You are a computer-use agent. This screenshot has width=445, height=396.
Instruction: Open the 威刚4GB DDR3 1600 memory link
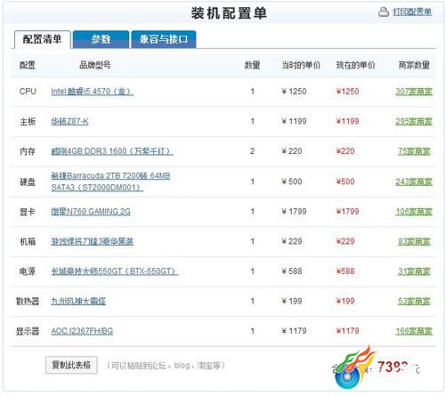coord(112,151)
